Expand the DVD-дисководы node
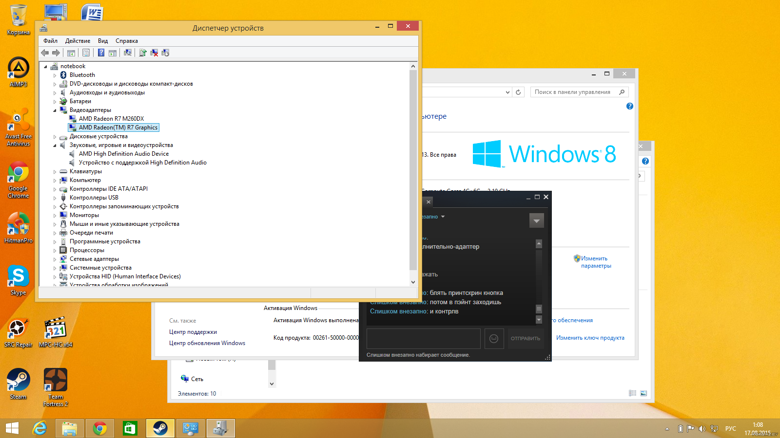Image resolution: width=780 pixels, height=438 pixels. coord(55,84)
